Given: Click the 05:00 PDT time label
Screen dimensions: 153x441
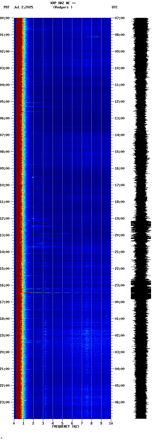Looking at the screenshot, I should (x=5, y=102).
